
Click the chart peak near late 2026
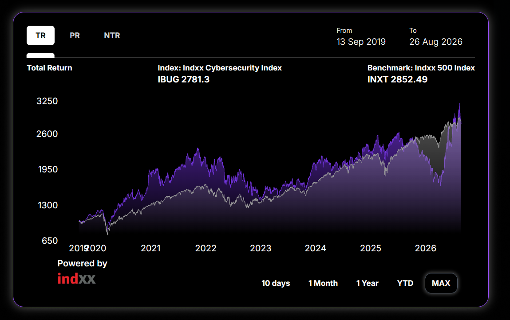(x=459, y=105)
